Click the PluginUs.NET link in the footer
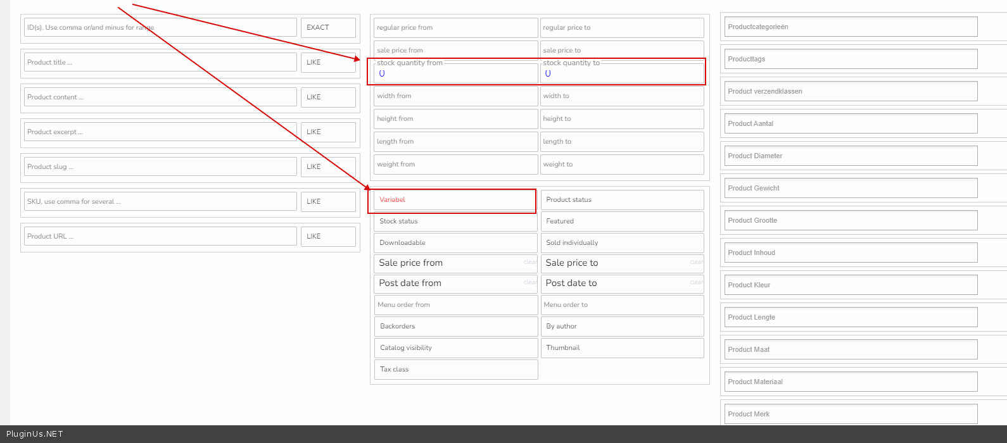This screenshot has width=1007, height=443. (x=35, y=434)
